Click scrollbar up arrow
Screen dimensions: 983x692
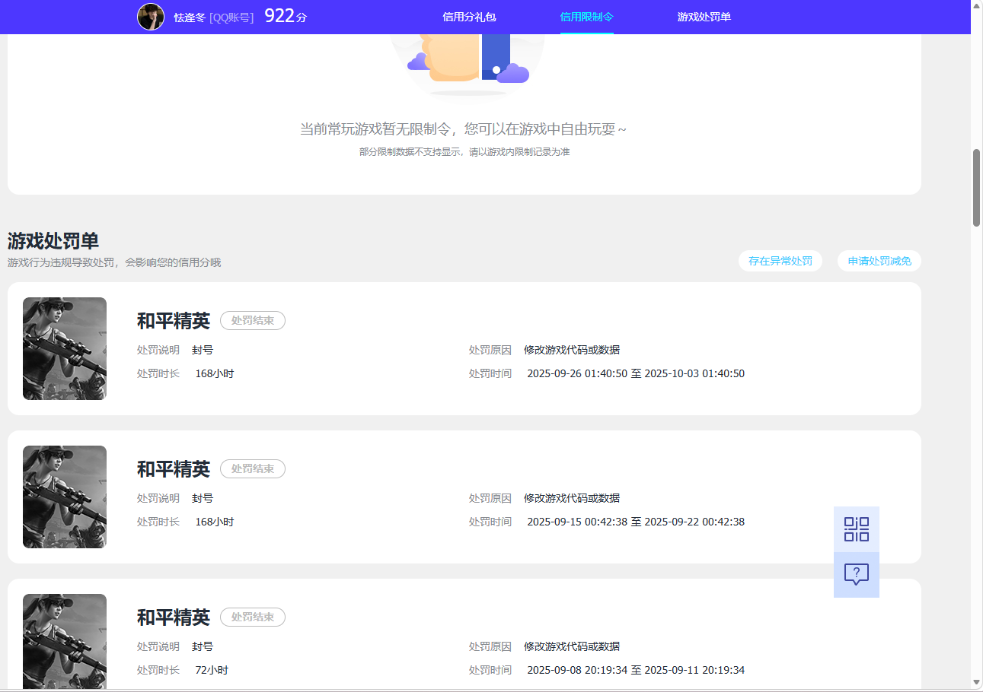[977, 5]
